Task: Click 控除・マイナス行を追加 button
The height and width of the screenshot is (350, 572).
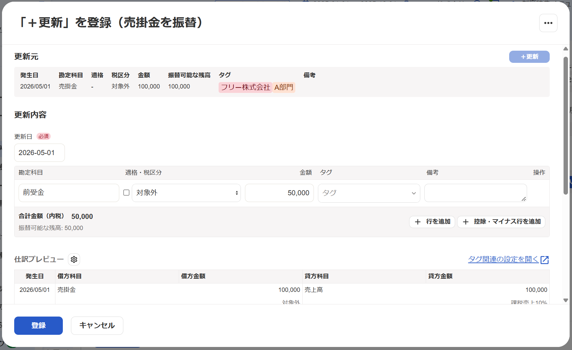Action: 501,222
